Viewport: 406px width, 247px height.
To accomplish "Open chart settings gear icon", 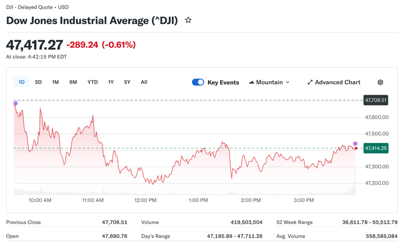I will pos(380,82).
